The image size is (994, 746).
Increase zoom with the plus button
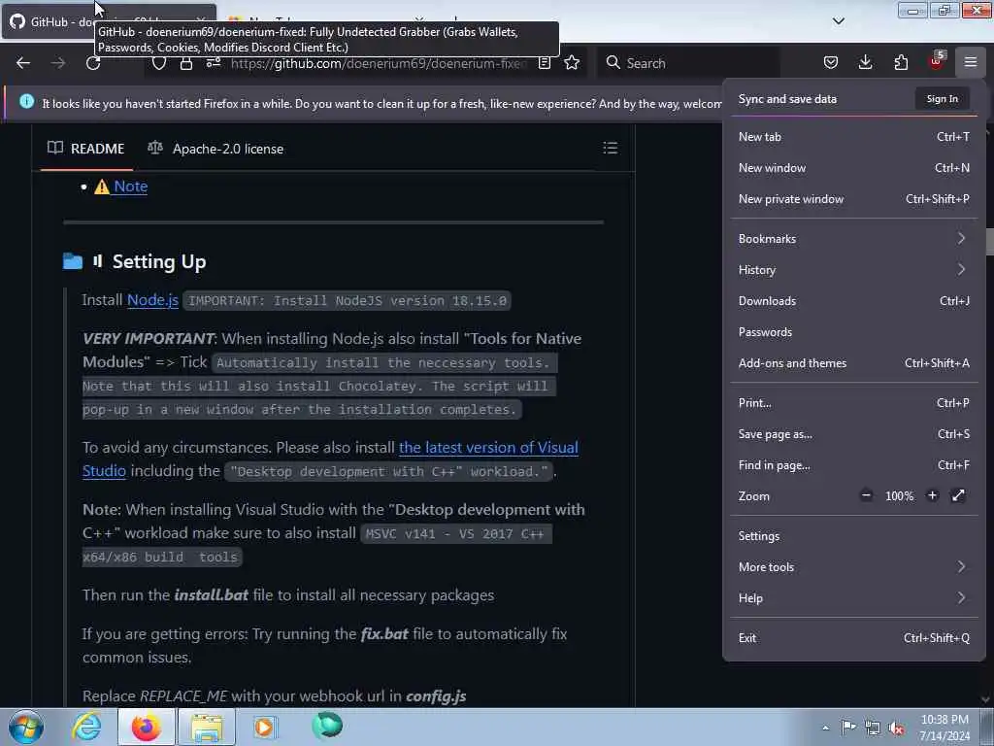932,495
